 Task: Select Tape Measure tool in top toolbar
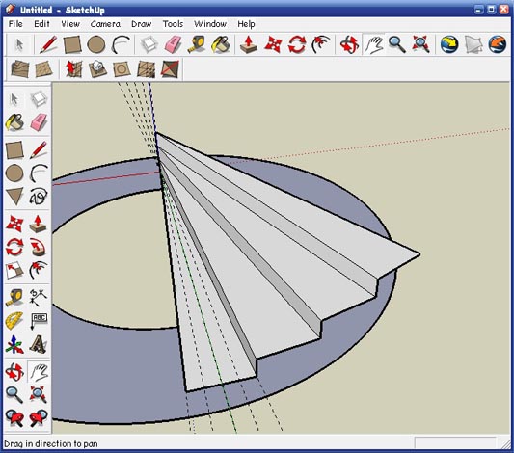(x=197, y=44)
